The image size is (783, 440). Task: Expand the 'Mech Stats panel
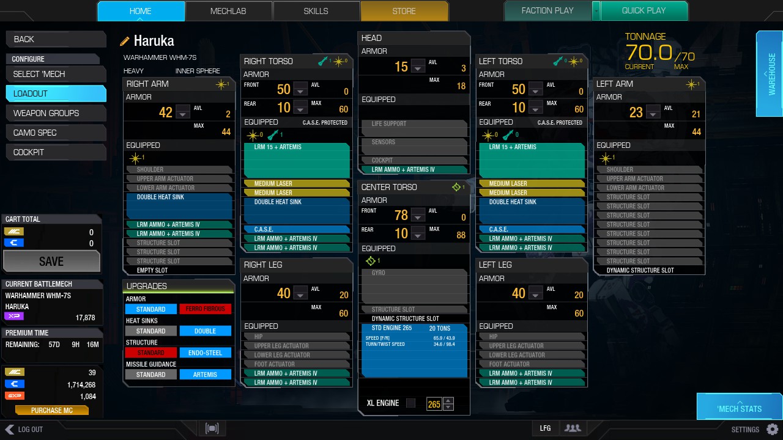(739, 406)
